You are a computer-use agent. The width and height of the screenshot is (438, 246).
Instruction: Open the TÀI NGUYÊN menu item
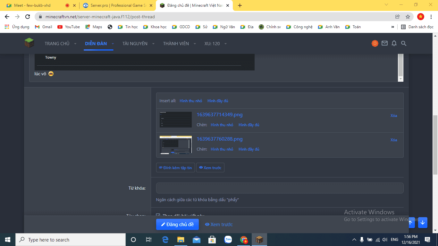(135, 44)
